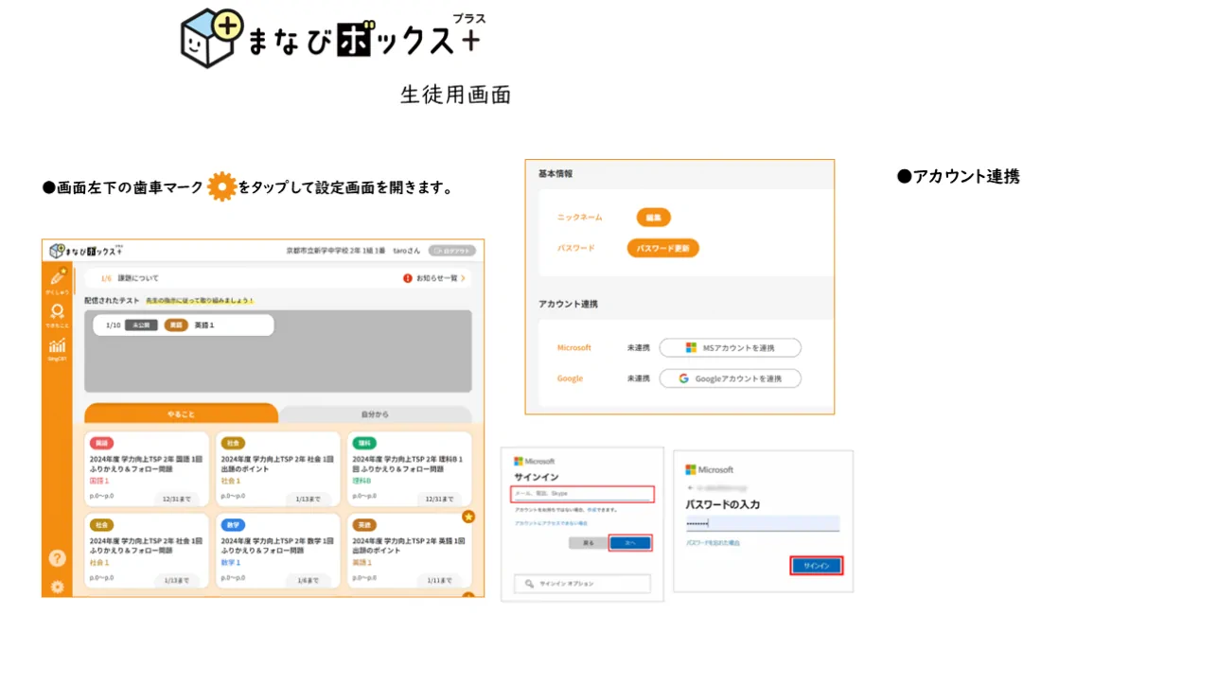Image resolution: width=1217 pixels, height=685 pixels.
Task: Select the pencil icon in the sidebar
Action: tap(57, 278)
